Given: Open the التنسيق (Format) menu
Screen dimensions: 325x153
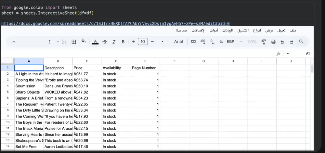Looking at the screenshot, I should [x=243, y=31].
